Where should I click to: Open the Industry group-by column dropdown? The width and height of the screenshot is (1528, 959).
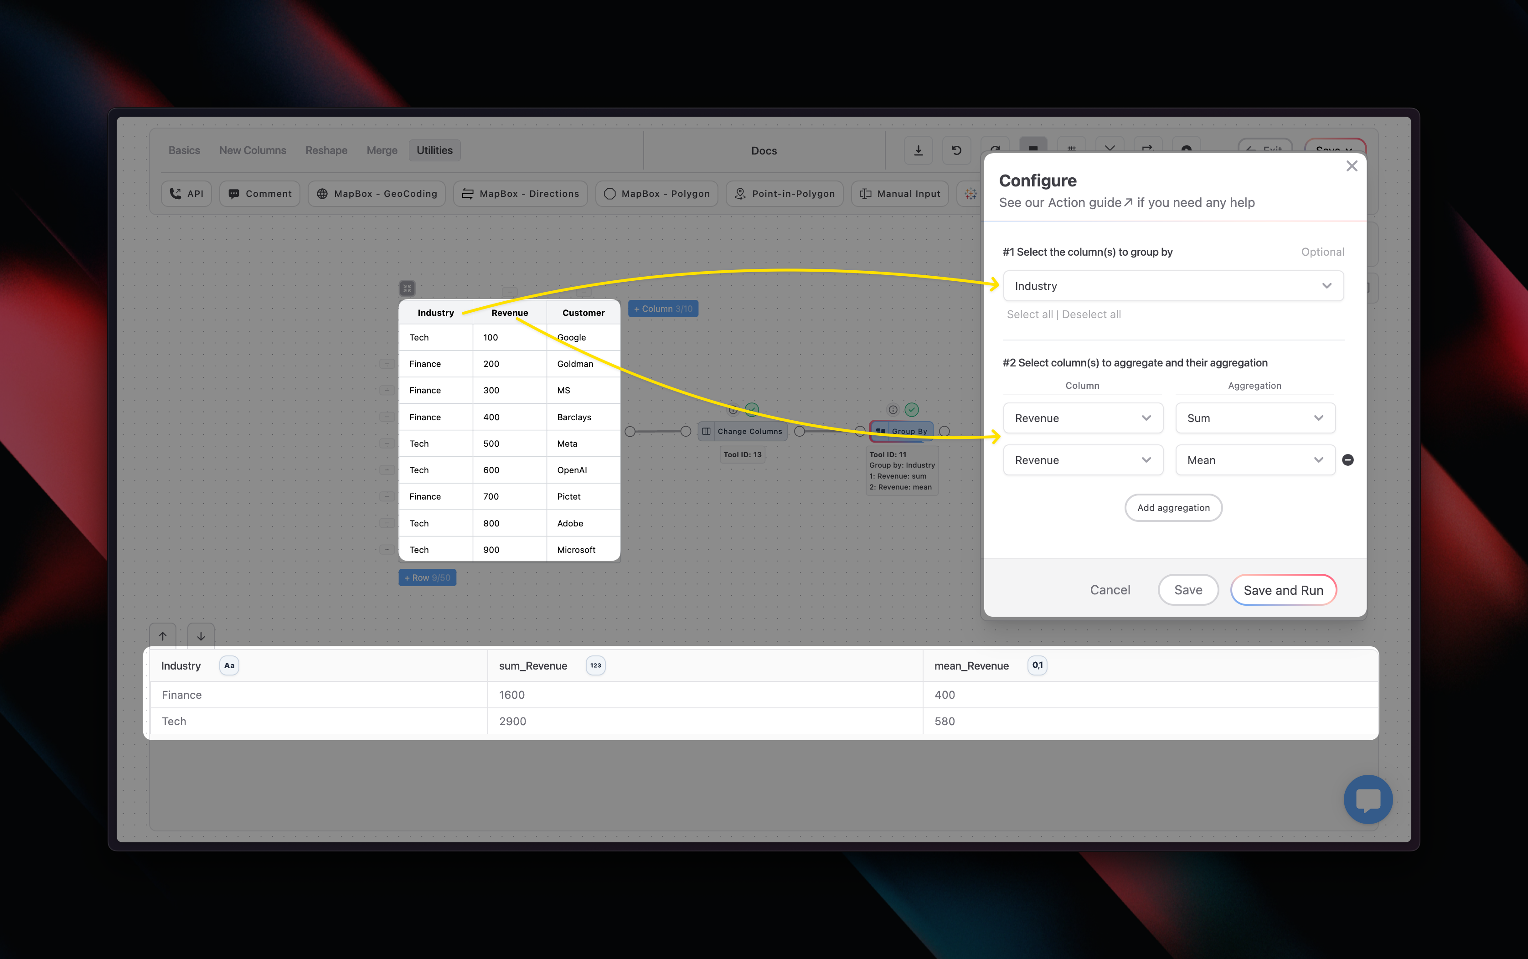1173,286
